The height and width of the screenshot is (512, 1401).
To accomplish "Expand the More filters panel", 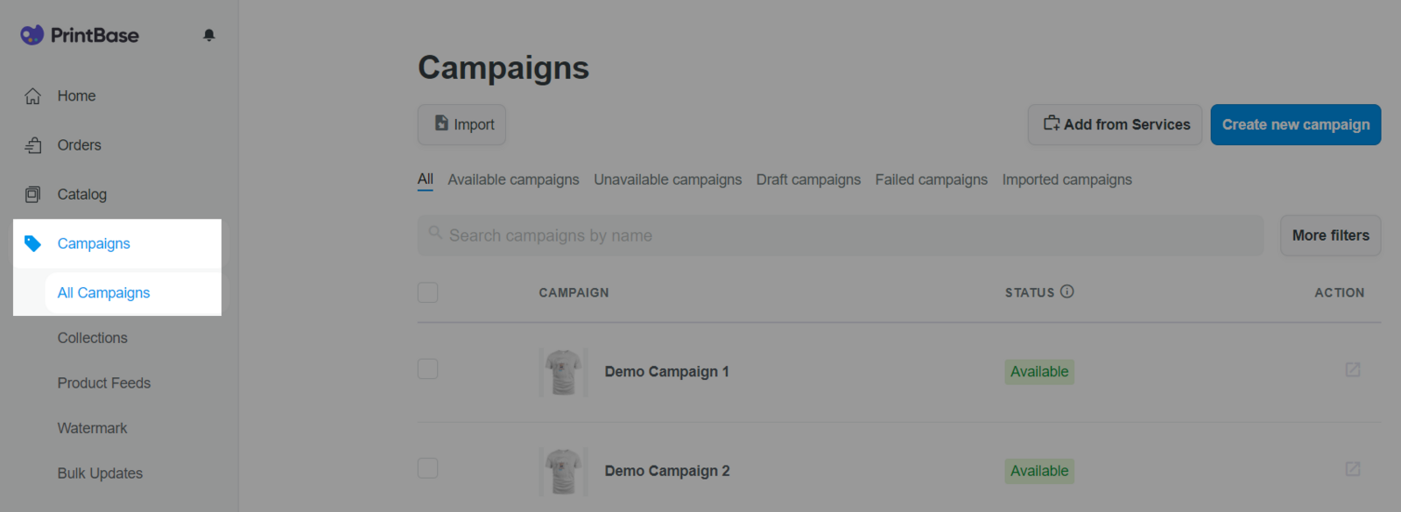I will (1330, 235).
